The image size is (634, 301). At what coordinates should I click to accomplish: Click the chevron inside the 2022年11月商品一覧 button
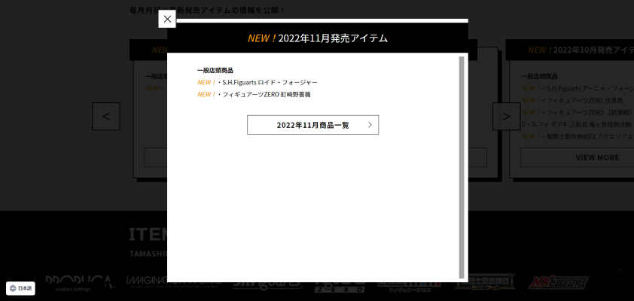coord(370,125)
